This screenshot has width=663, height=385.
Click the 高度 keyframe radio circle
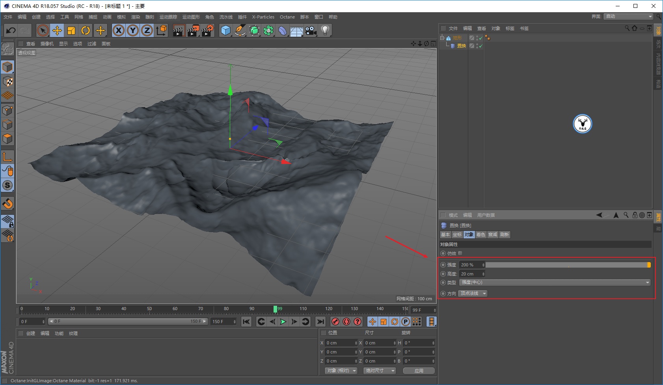443,274
